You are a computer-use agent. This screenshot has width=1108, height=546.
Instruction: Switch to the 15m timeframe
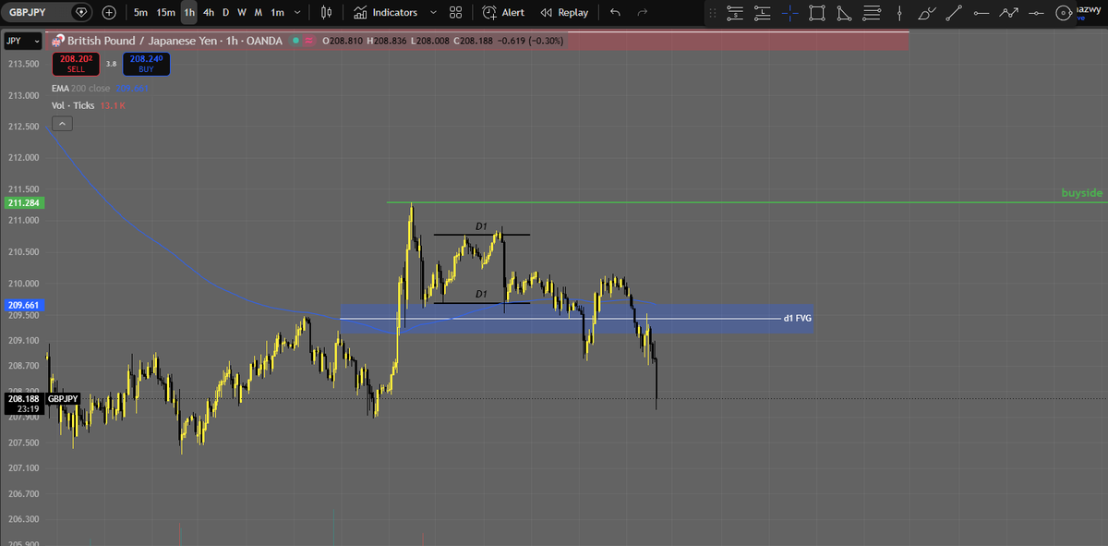(165, 13)
